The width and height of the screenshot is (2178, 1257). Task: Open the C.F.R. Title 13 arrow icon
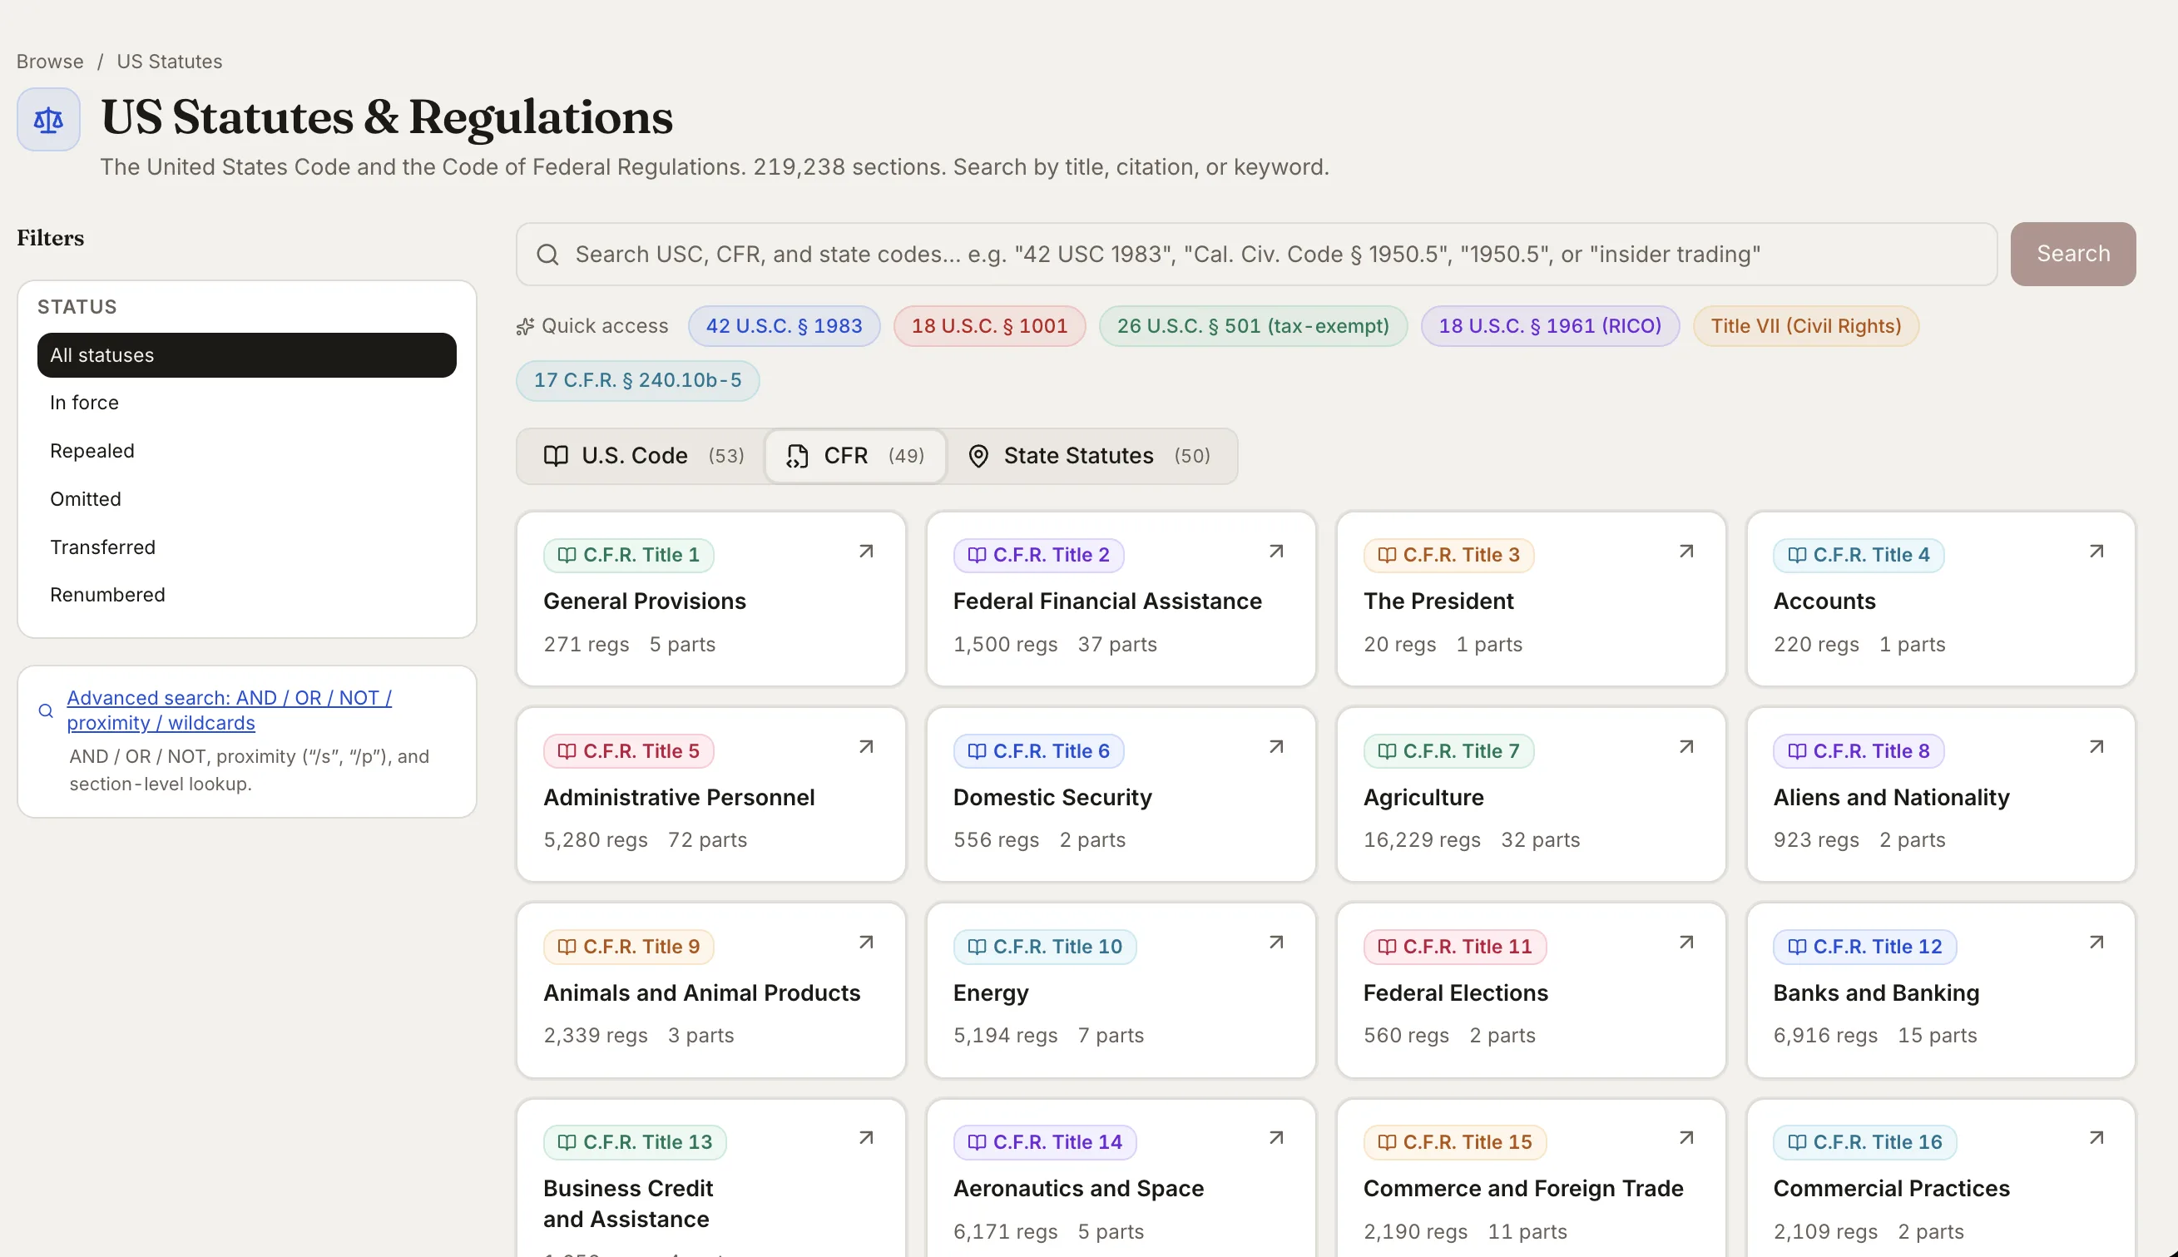866,1138
